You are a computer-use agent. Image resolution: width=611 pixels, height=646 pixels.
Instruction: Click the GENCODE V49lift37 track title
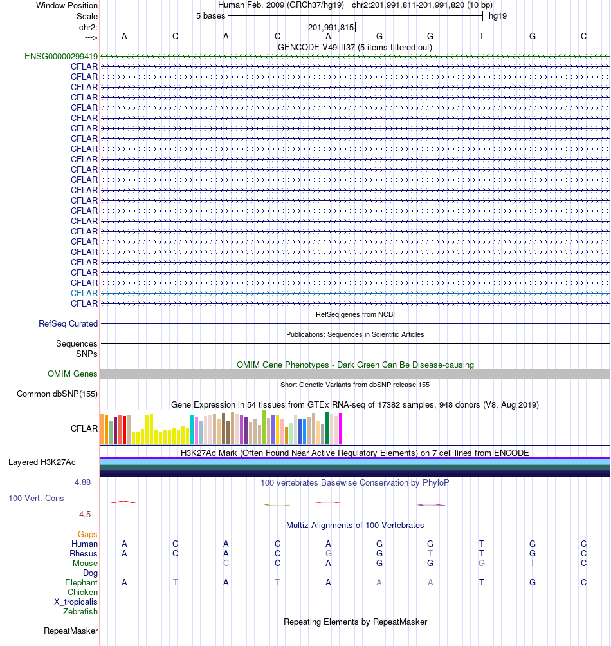[x=354, y=48]
